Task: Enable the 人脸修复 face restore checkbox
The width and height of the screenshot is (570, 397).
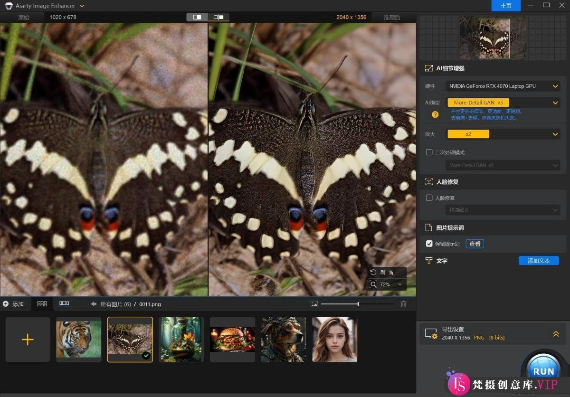Action: (x=429, y=198)
